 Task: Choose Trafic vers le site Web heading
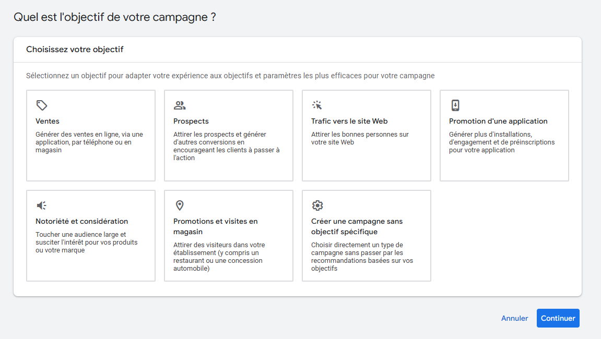(349, 121)
